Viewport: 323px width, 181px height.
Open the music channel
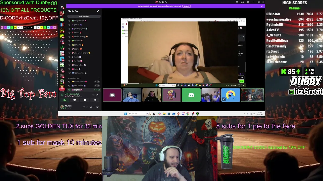tap(84, 57)
